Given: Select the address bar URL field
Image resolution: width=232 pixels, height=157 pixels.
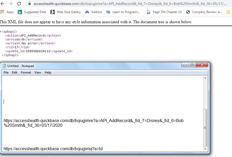Looking at the screenshot, I should click(130, 4).
